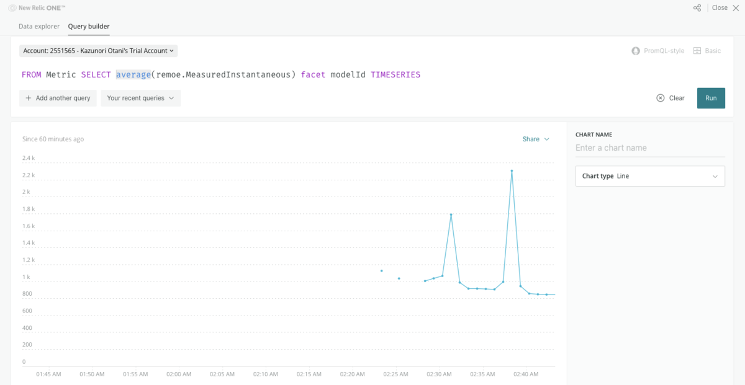
Task: Run the NRQL query
Action: (x=711, y=98)
